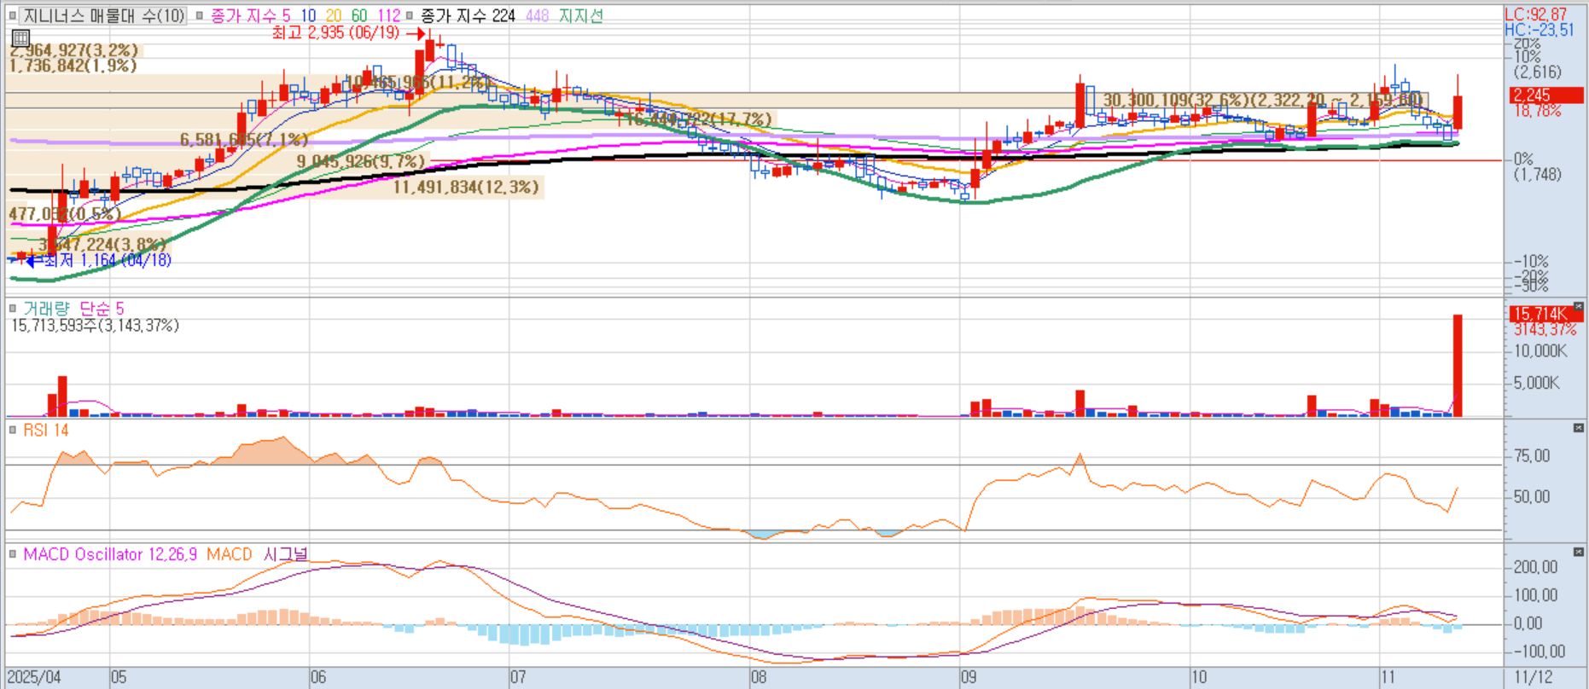Select the purple 448 moving average label
Image resolution: width=1589 pixels, height=689 pixels.
click(538, 15)
